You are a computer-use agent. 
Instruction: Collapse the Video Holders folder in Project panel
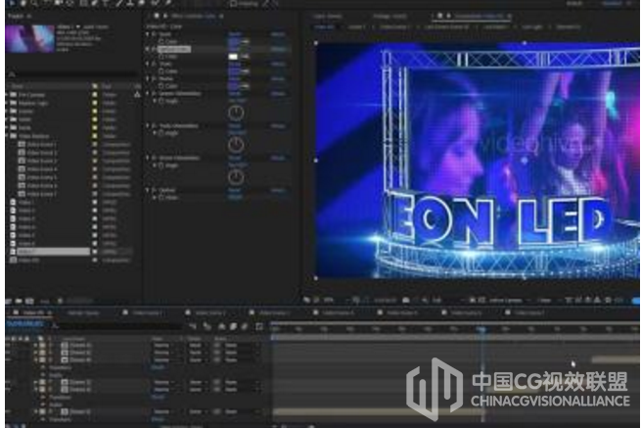(7, 136)
